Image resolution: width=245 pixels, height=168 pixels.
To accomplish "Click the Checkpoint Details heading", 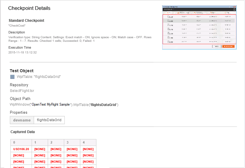I will (x=29, y=8).
